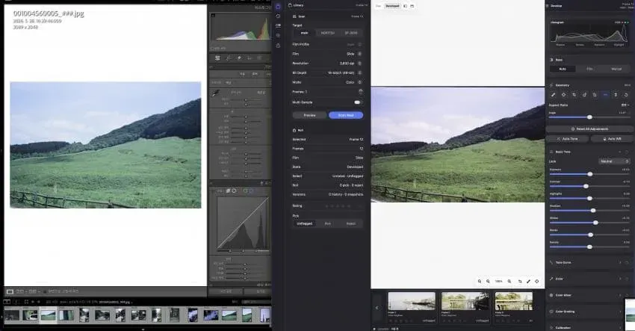The width and height of the screenshot is (635, 331).
Task: Toggle the Multi-Sample switch
Action: tap(358, 102)
